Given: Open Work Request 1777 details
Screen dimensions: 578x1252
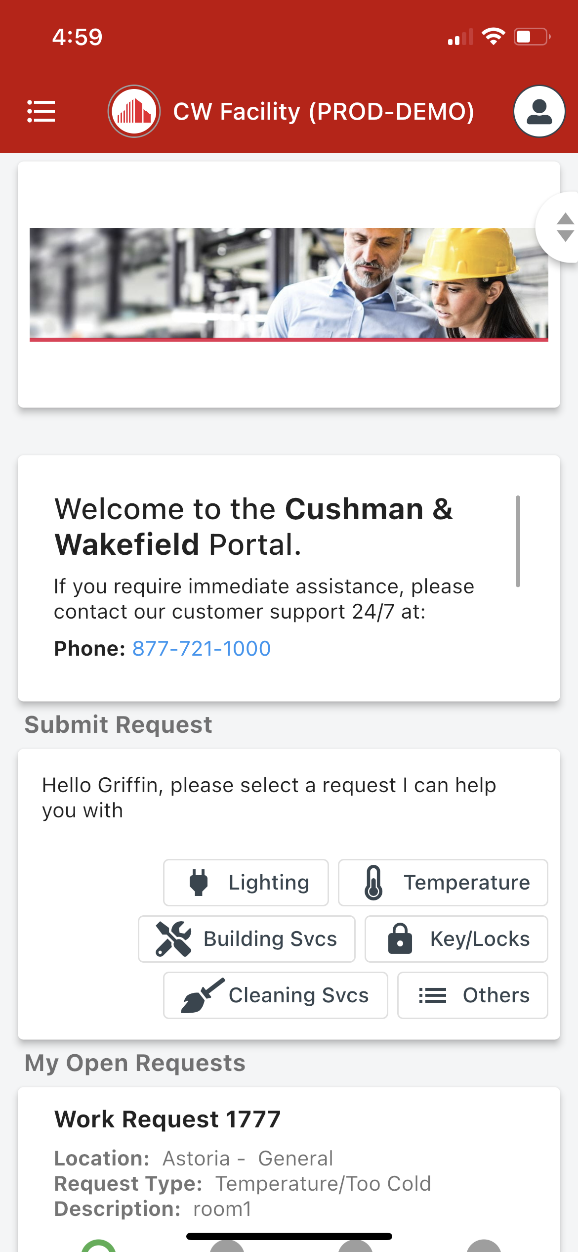Looking at the screenshot, I should coord(167,1119).
